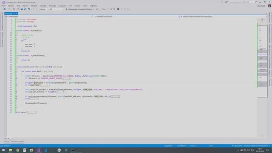Open Visual Studio Code from taskbar
The image size is (272, 153).
click(45, 150)
